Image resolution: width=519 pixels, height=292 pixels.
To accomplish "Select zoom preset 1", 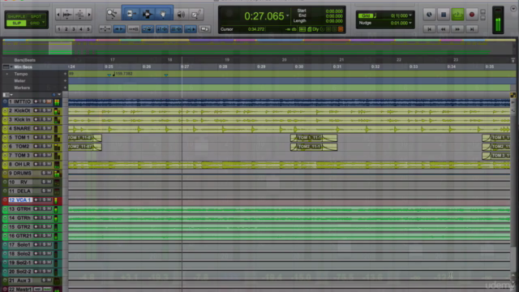I will pos(59,29).
